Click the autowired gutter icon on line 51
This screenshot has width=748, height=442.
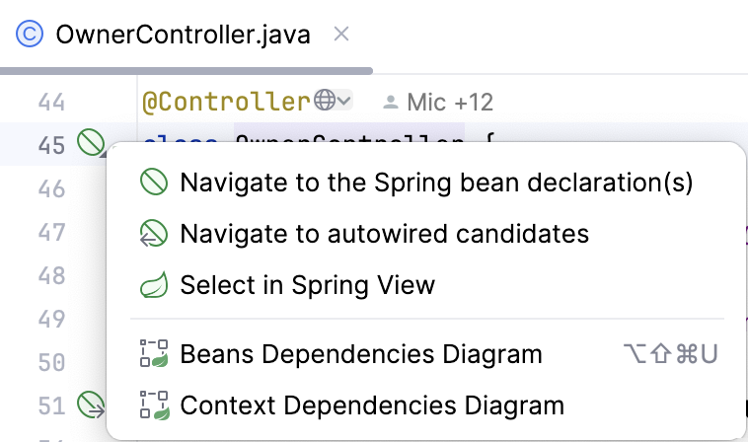click(89, 404)
